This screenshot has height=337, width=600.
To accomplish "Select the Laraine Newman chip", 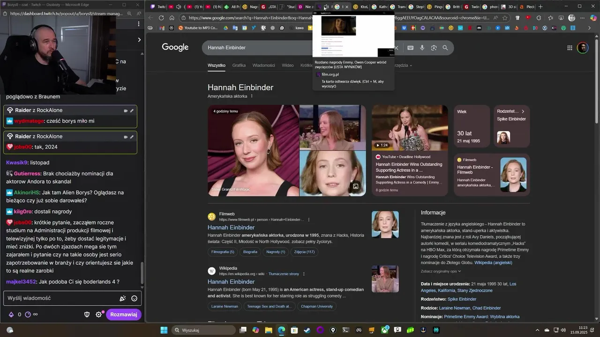I will pos(225,306).
